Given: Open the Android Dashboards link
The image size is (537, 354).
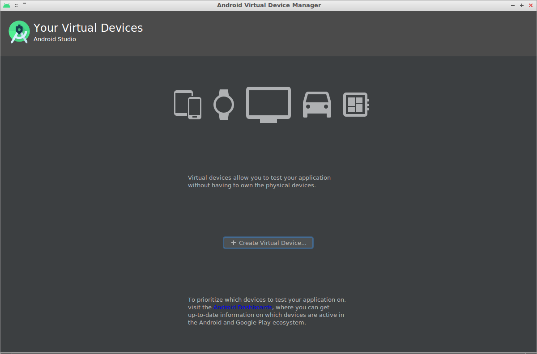Looking at the screenshot, I should [x=243, y=308].
